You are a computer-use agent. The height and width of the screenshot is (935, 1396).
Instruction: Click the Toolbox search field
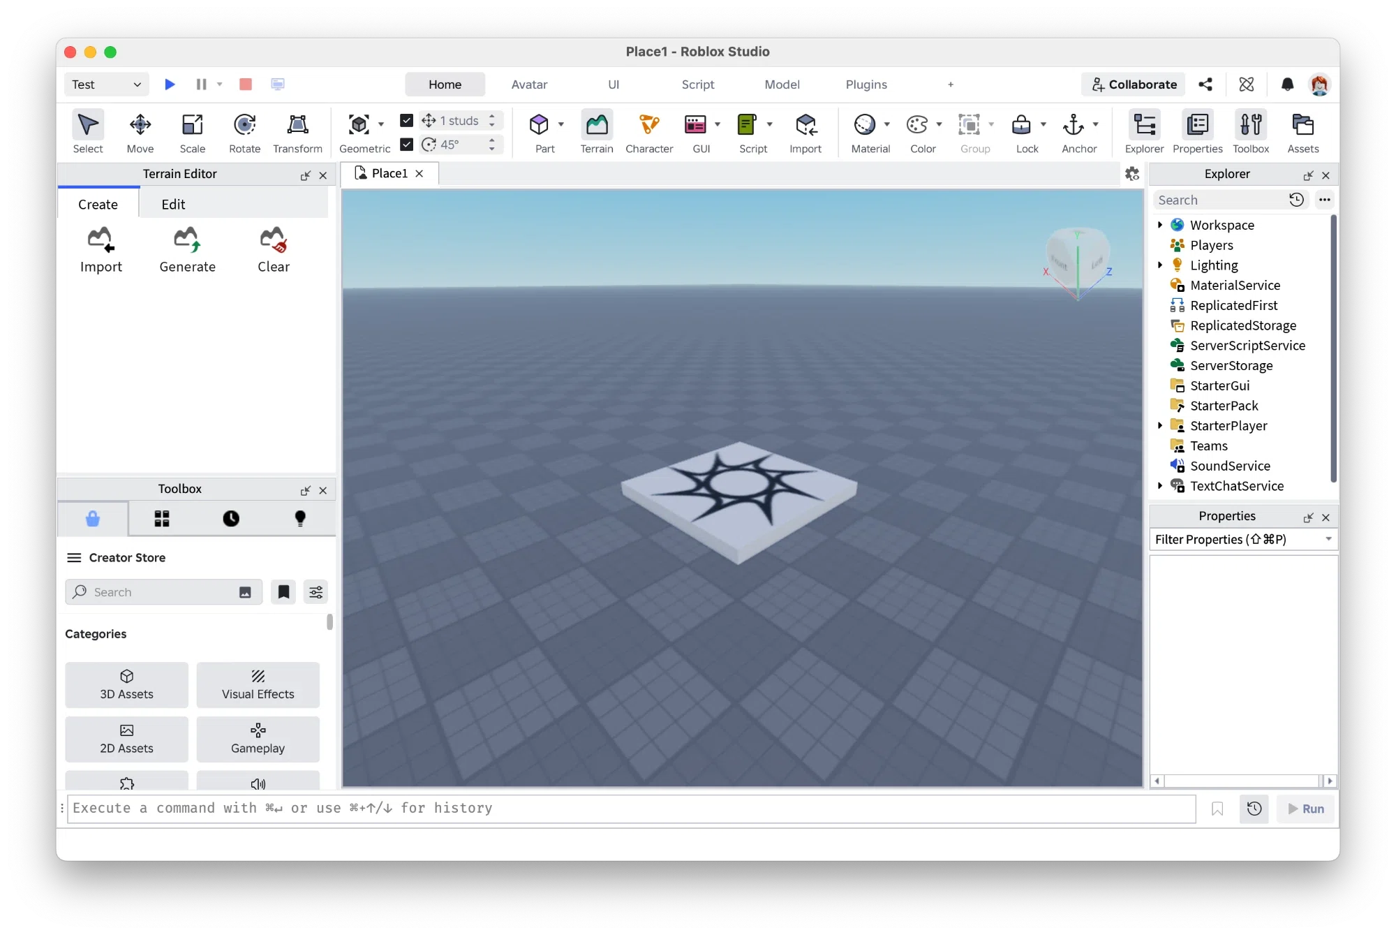point(163,592)
